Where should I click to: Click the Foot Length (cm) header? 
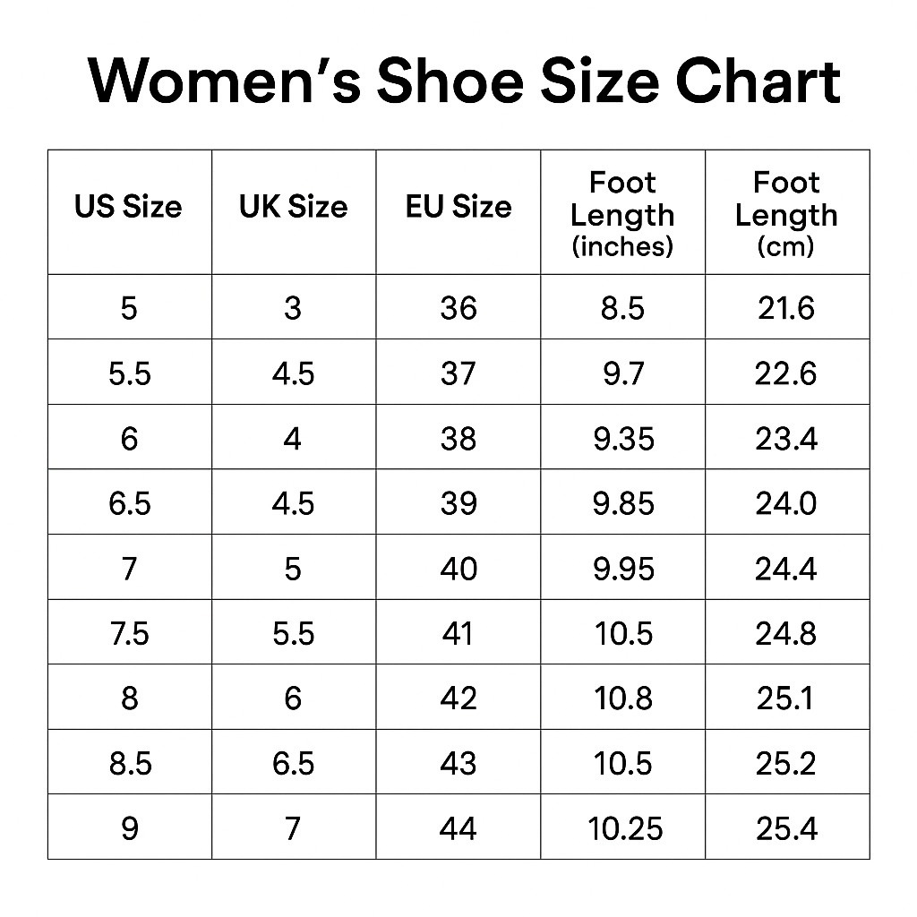786,214
